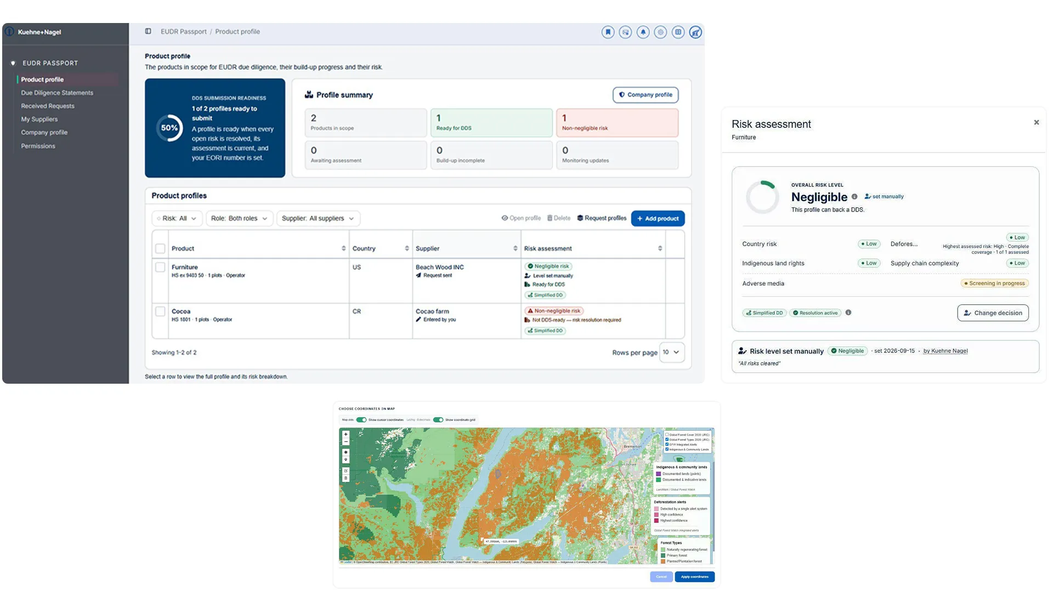
Task: Toggle Show cursor coordinates switch
Action: (361, 420)
